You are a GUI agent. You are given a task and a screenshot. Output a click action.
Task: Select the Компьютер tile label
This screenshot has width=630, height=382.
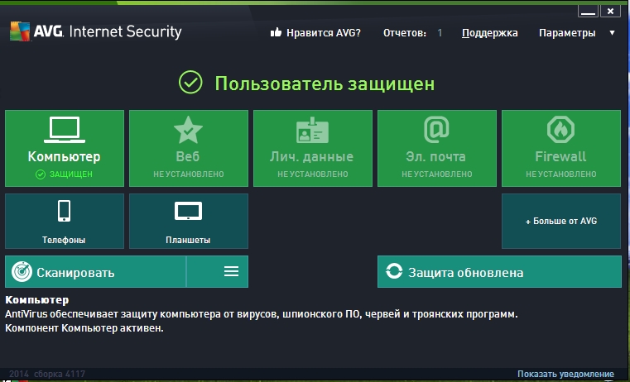(x=65, y=157)
